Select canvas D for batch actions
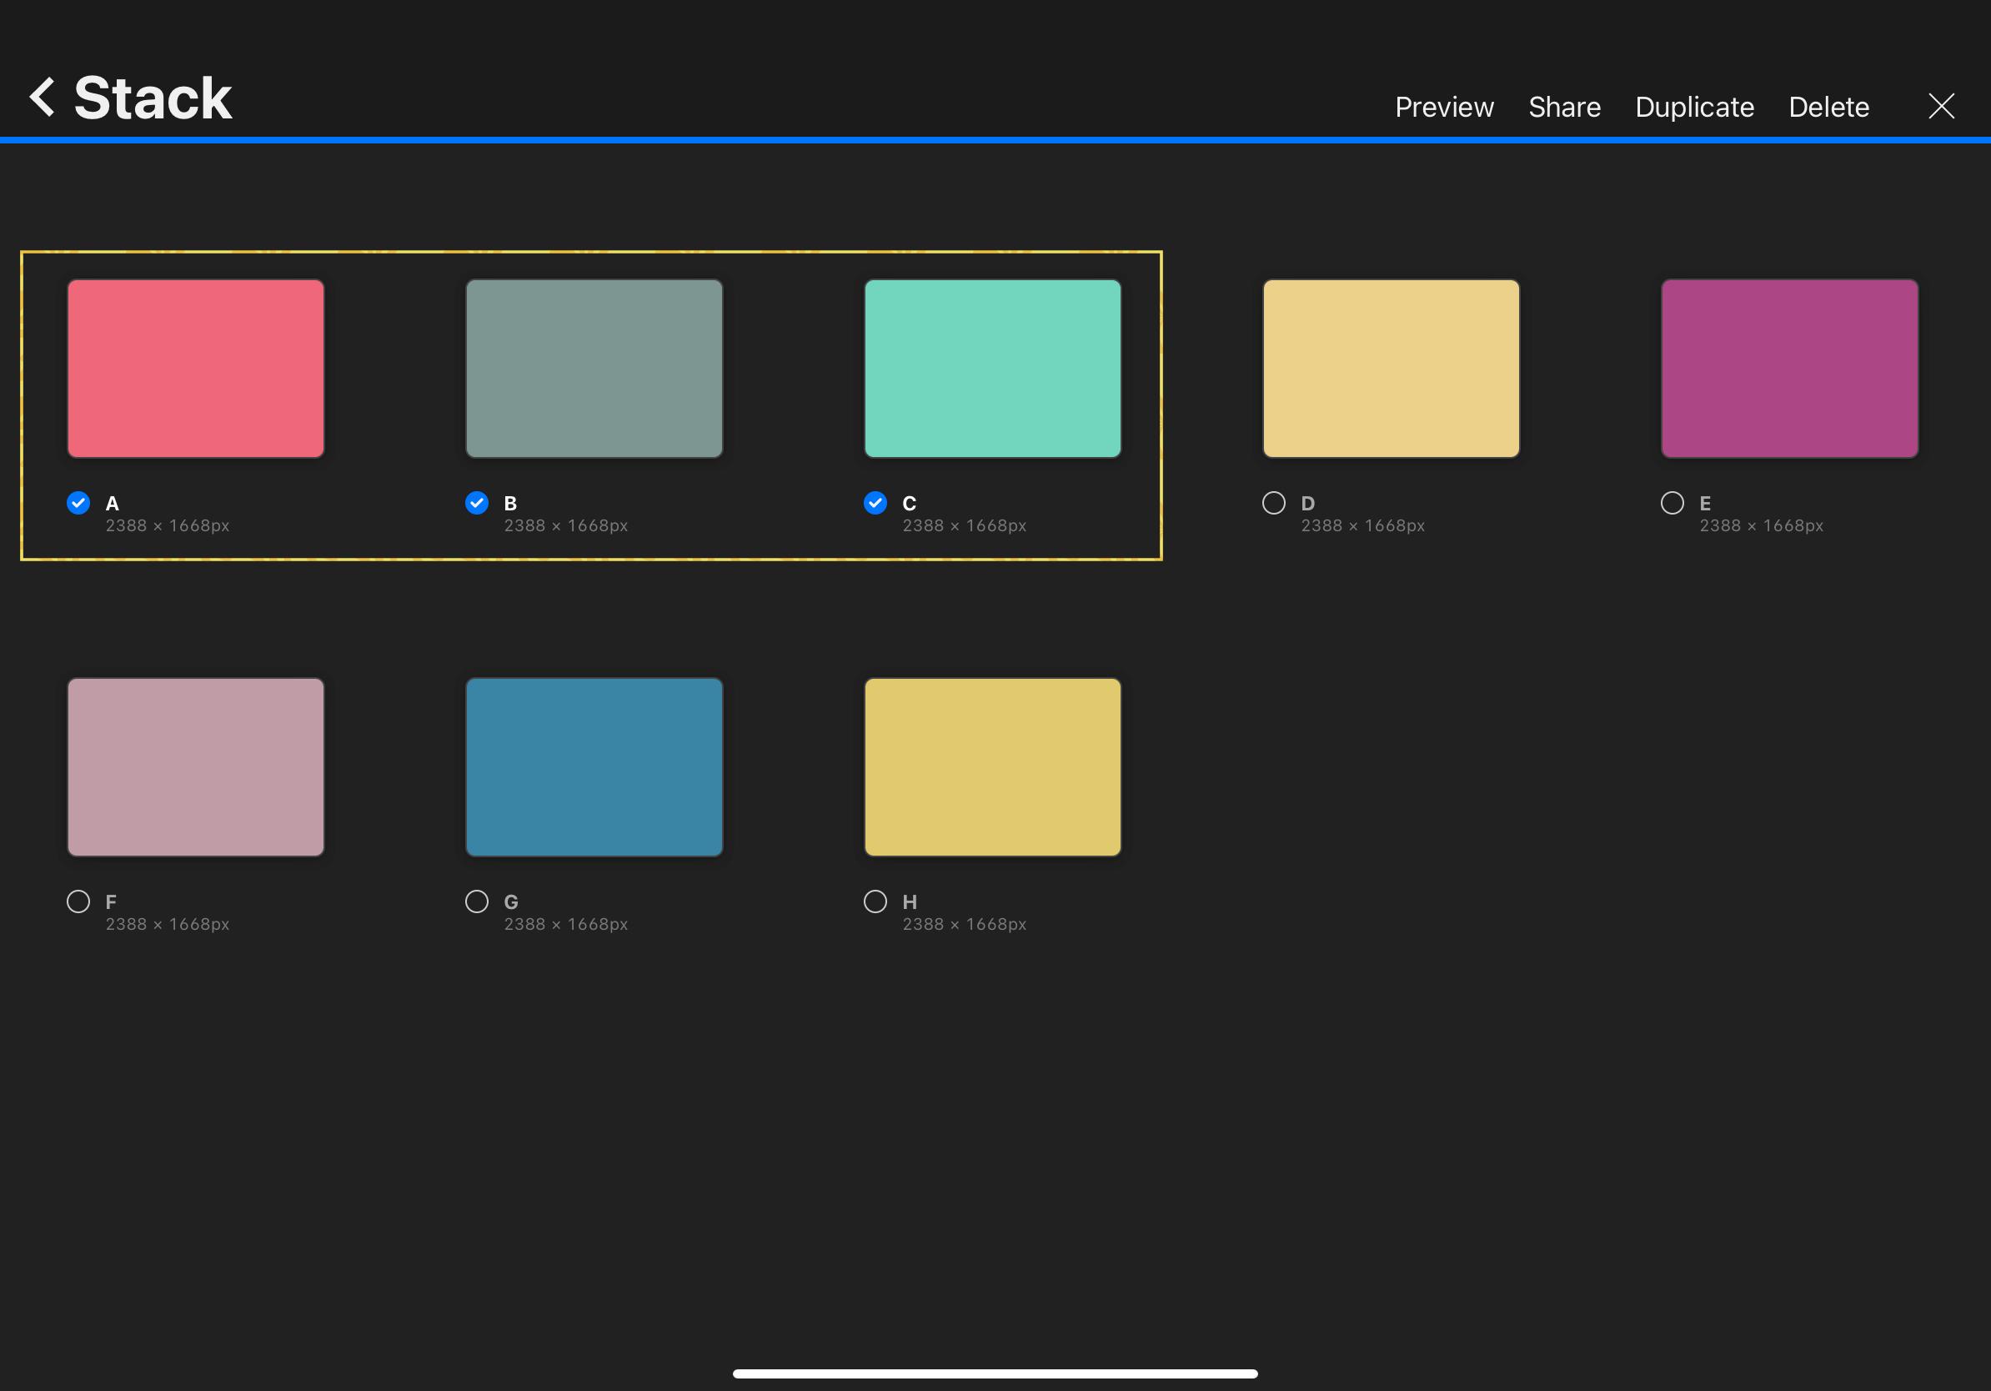This screenshot has width=1991, height=1391. click(x=1273, y=503)
